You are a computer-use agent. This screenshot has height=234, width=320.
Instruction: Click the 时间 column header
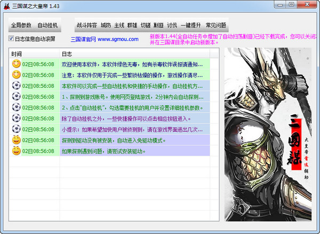click(x=34, y=54)
